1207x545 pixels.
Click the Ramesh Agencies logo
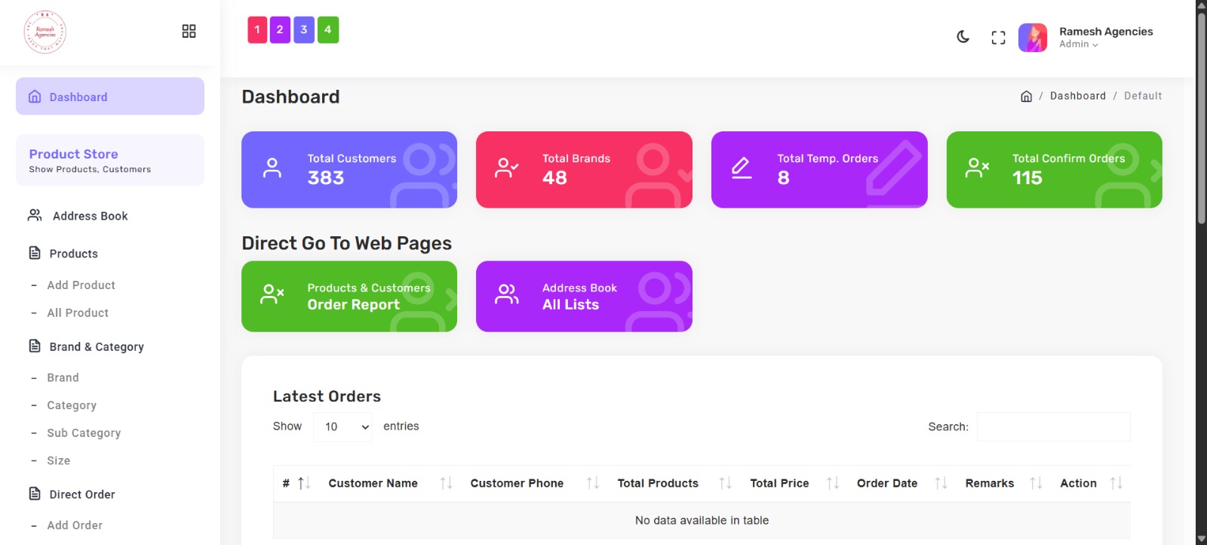[45, 32]
